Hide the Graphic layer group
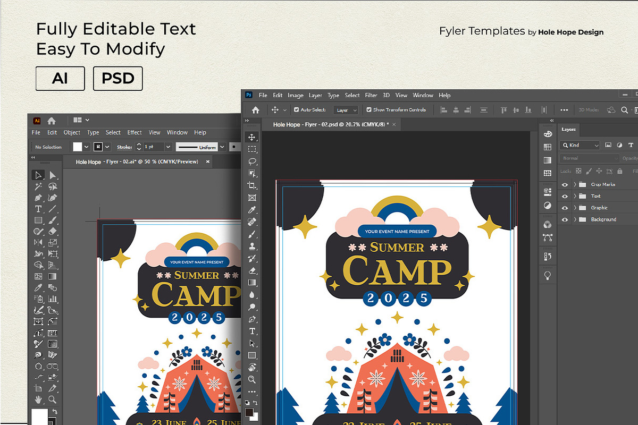Screen dimensions: 638x425 (x=565, y=208)
